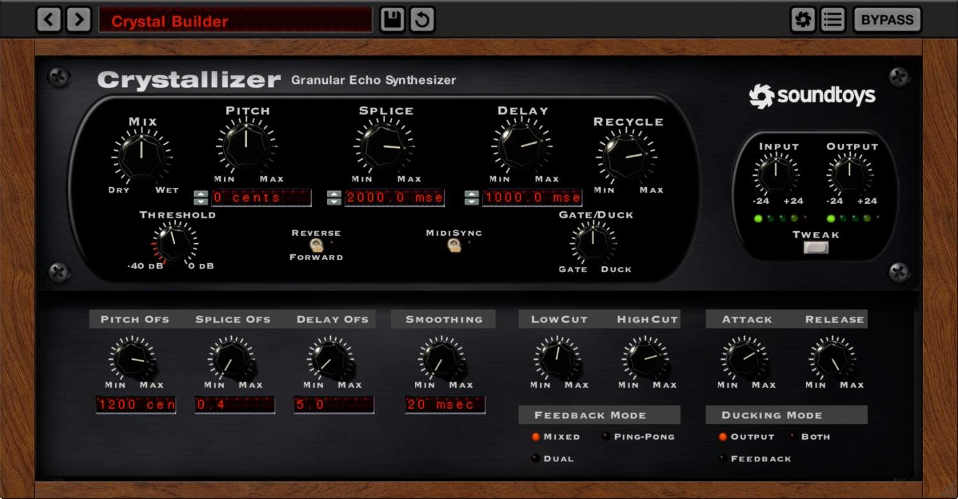Click the save preset floppy disk icon

tap(392, 19)
